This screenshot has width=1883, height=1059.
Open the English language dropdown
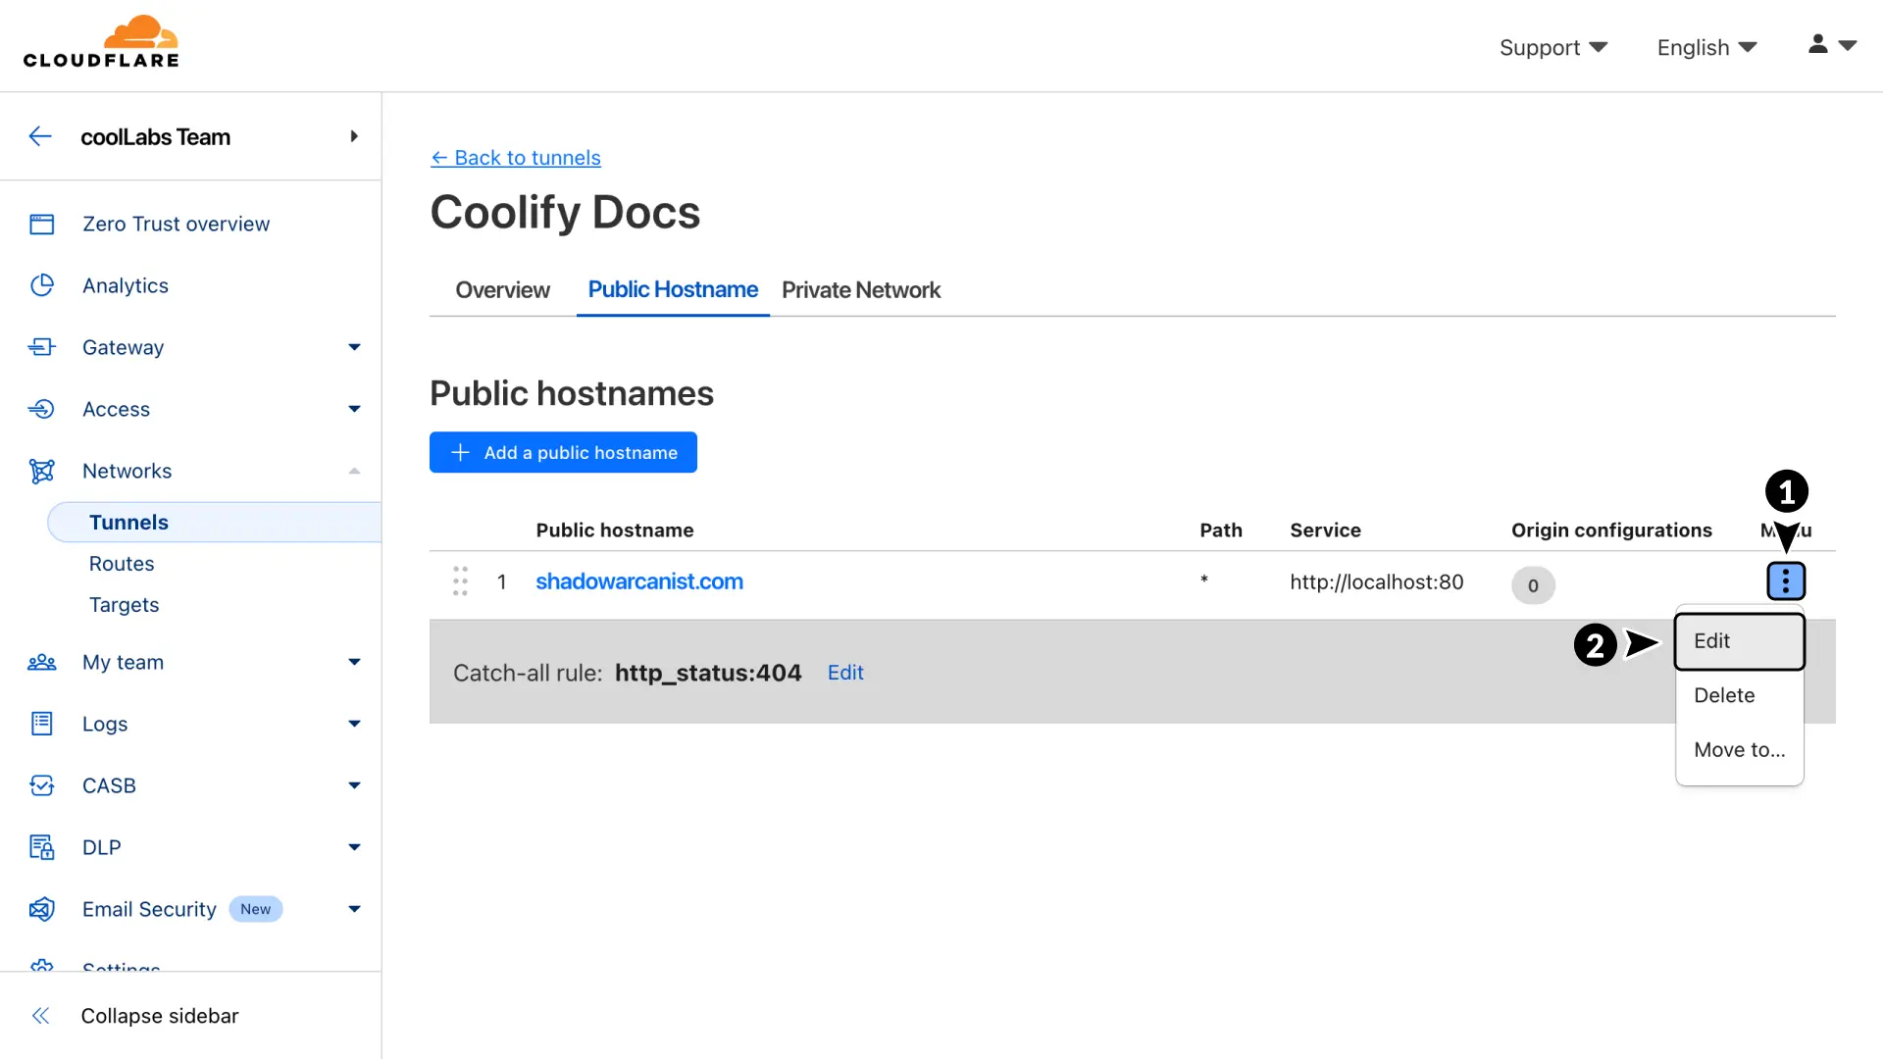[x=1706, y=47]
